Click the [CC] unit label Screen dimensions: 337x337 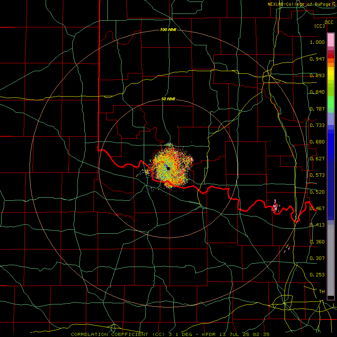coord(319,26)
